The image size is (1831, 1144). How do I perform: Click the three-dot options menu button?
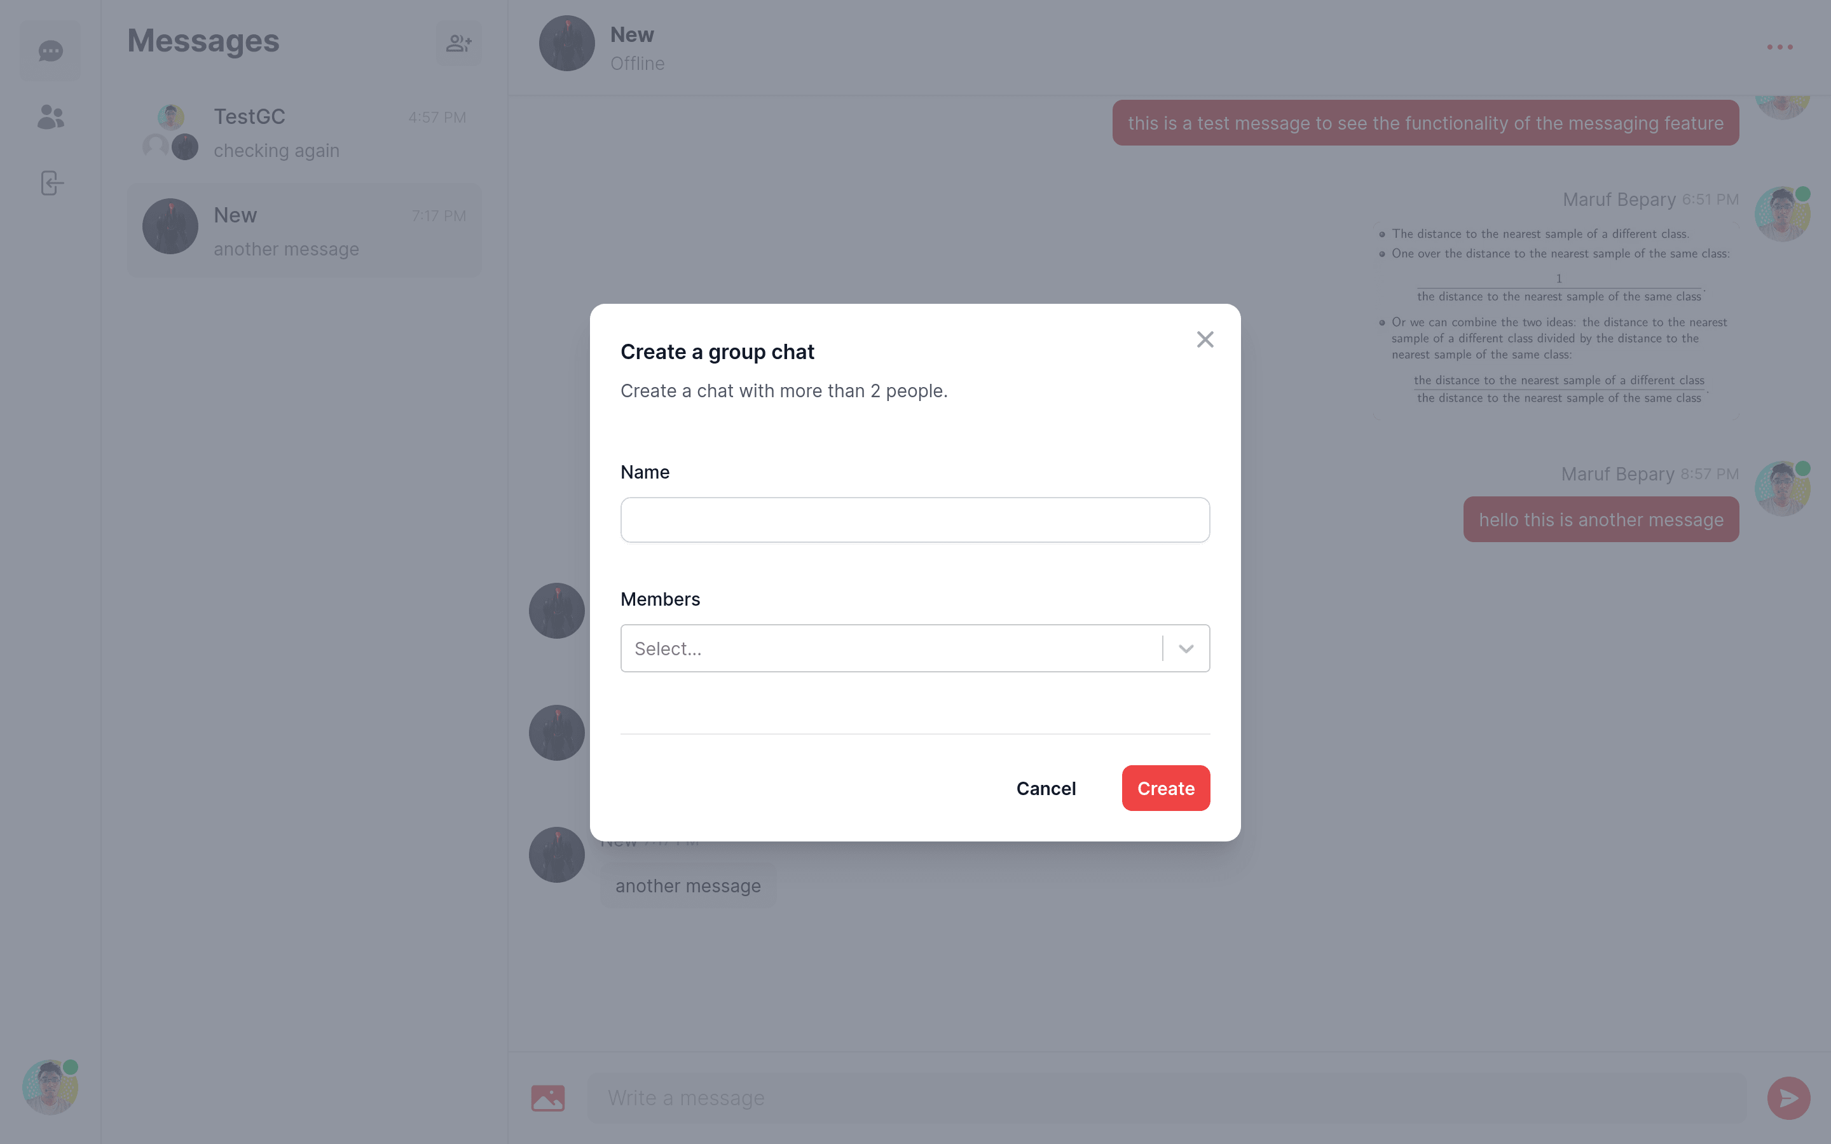coord(1781,48)
